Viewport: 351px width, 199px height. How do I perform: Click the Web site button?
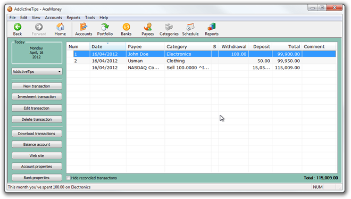pyautogui.click(x=37, y=155)
